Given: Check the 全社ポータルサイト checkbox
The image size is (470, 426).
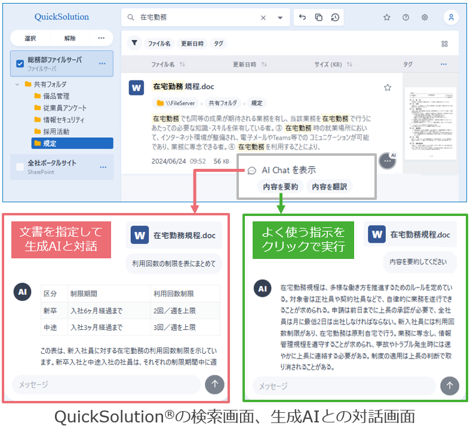Looking at the screenshot, I should [x=20, y=166].
